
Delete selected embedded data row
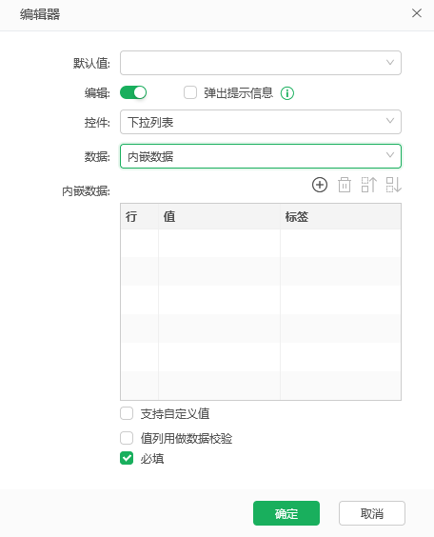click(x=345, y=185)
